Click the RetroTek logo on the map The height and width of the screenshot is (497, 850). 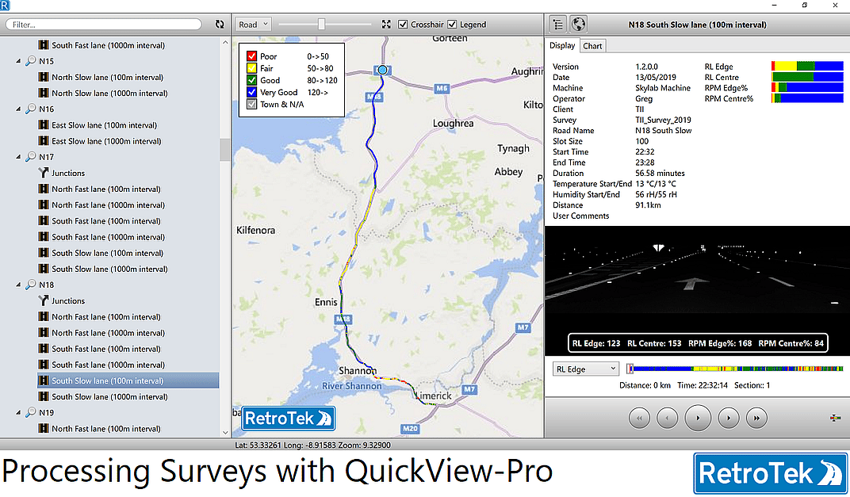point(289,419)
